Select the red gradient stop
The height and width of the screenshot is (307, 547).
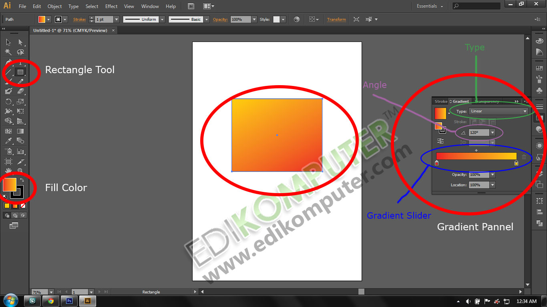coord(436,163)
